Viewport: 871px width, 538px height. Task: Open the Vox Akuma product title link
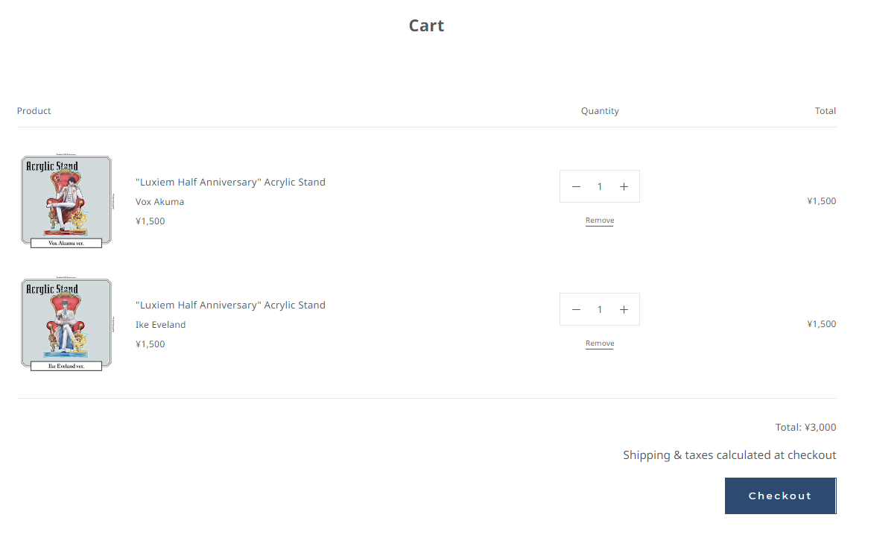pyautogui.click(x=230, y=183)
